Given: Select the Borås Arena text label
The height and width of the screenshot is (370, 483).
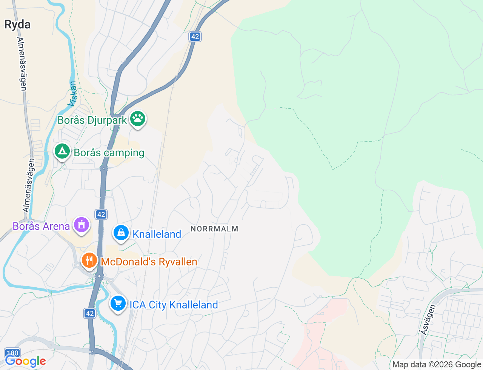Looking at the screenshot, I should [x=41, y=226].
